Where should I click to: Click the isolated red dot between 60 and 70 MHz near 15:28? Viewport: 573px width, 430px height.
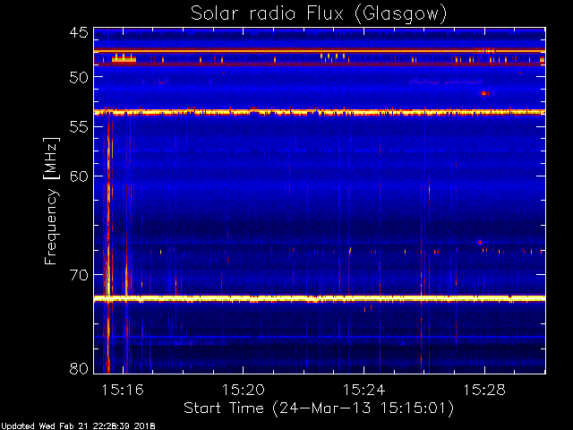click(480, 242)
